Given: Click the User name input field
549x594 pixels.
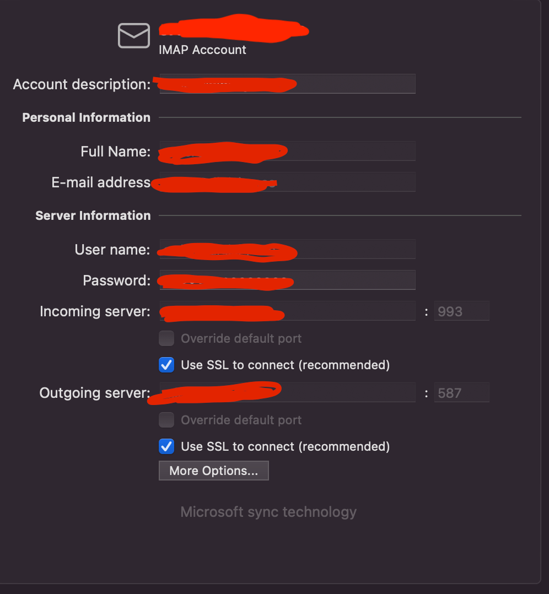Looking at the screenshot, I should 288,249.
